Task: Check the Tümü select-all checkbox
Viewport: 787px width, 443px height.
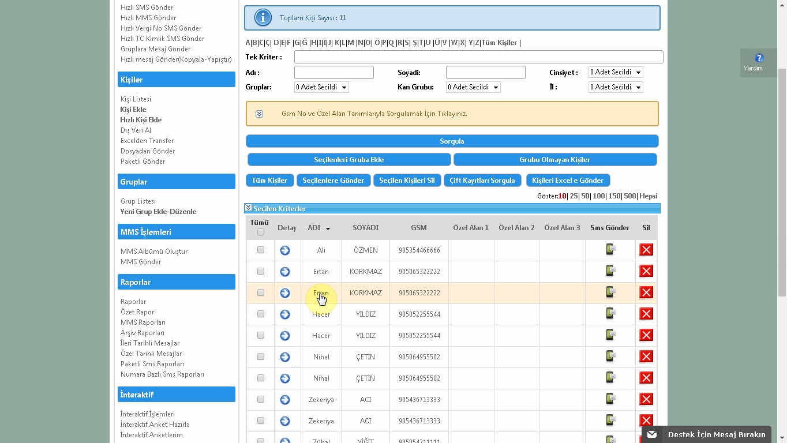Action: (261, 232)
